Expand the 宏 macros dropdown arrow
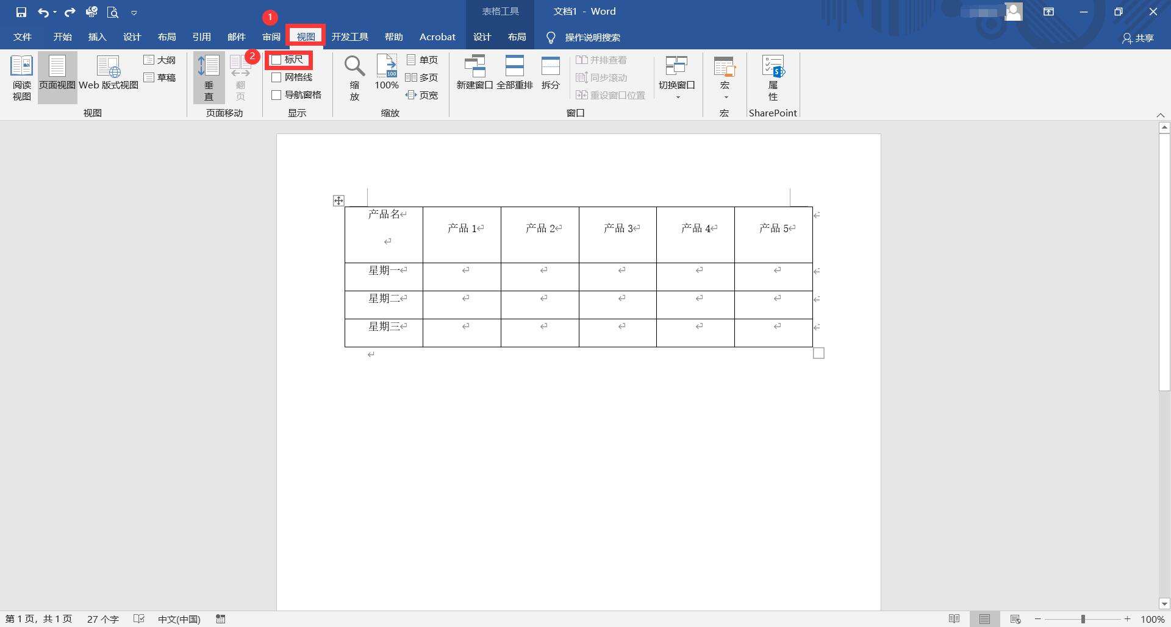 coord(725,96)
